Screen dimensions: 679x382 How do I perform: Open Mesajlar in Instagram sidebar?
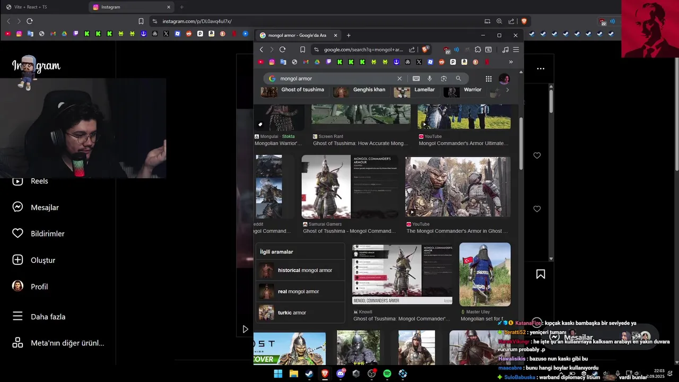click(x=36, y=207)
